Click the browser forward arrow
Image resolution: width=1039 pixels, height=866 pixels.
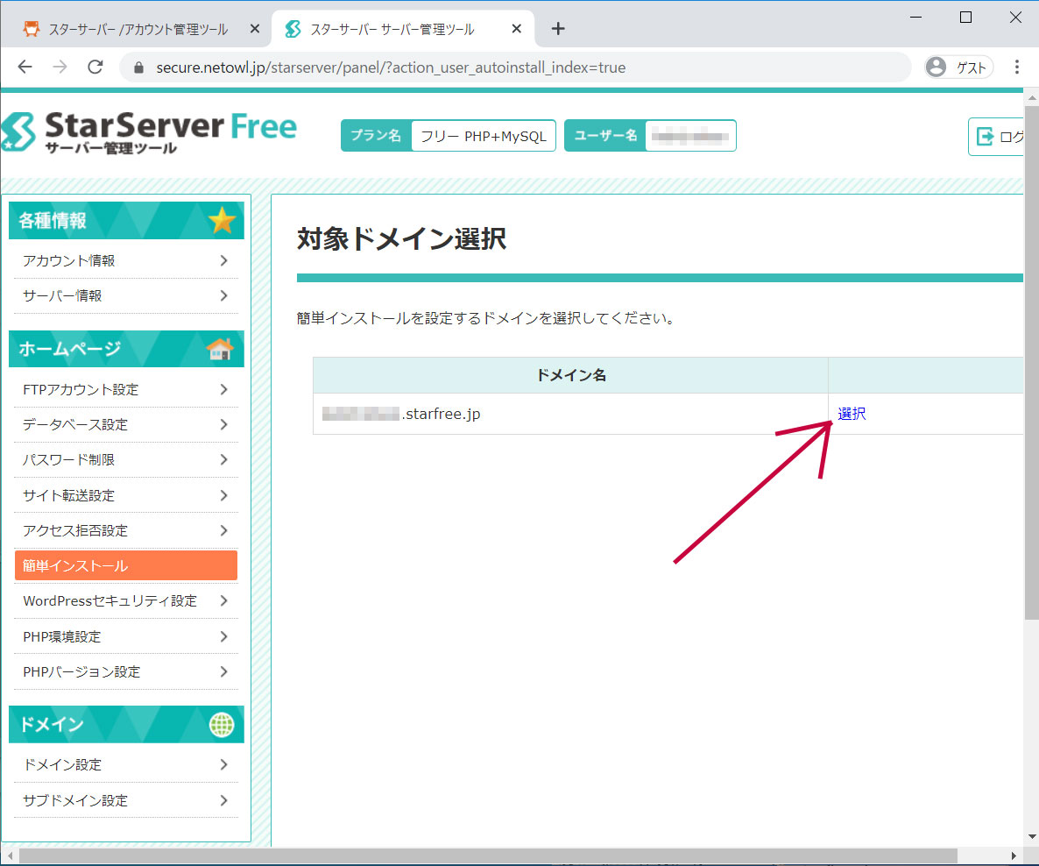(60, 67)
